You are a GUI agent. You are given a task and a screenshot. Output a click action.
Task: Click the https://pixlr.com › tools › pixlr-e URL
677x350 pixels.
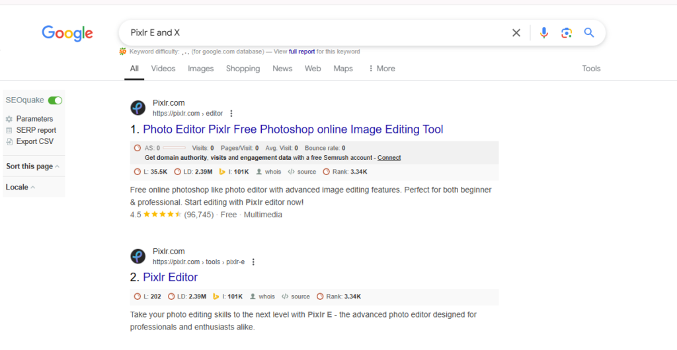tap(198, 262)
